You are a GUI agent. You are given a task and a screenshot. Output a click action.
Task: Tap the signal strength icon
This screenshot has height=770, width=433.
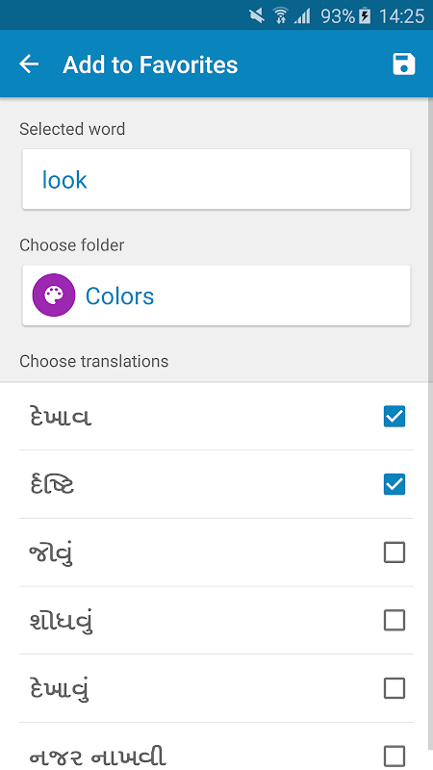[302, 16]
